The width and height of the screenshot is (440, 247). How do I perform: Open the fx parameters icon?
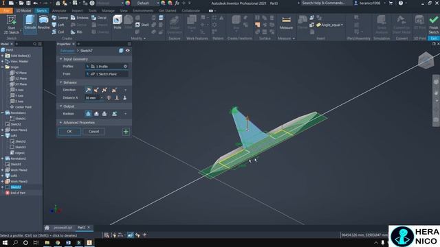click(x=177, y=3)
